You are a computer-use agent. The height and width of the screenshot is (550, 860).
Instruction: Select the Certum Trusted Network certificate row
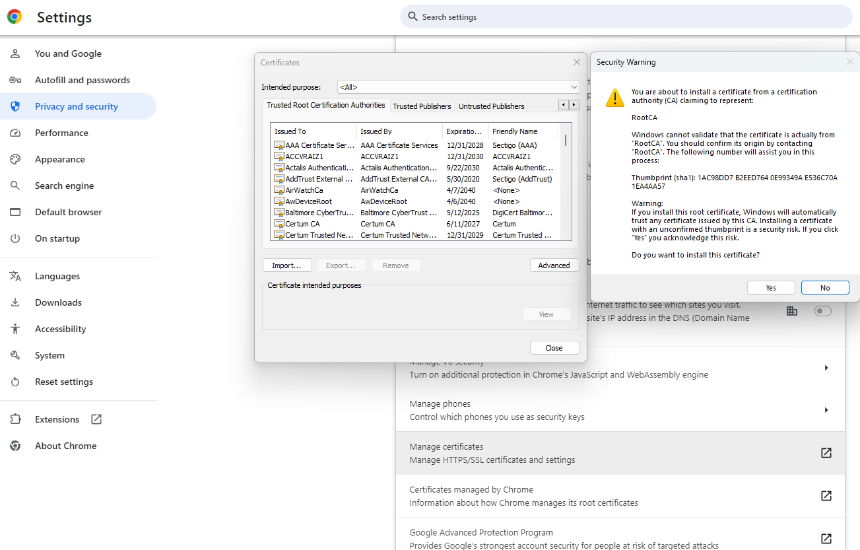(x=414, y=235)
